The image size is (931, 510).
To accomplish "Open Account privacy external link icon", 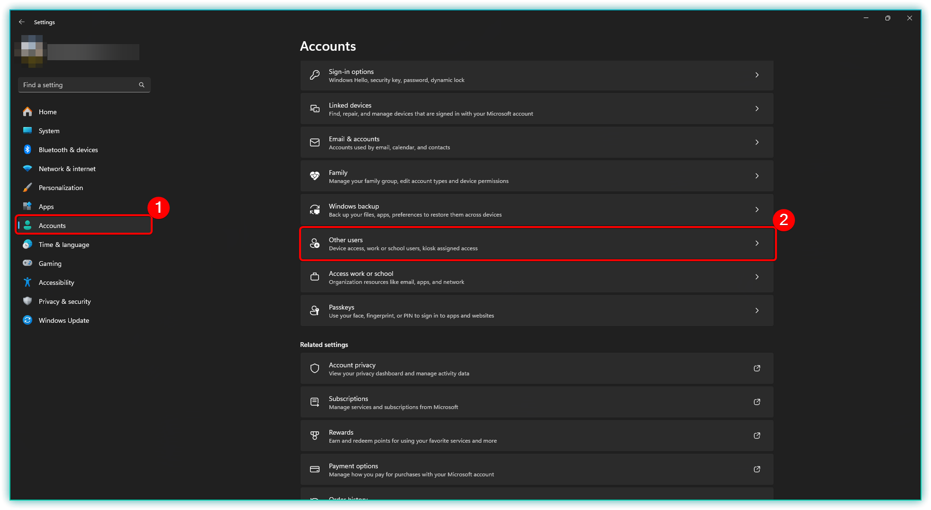I will (757, 368).
